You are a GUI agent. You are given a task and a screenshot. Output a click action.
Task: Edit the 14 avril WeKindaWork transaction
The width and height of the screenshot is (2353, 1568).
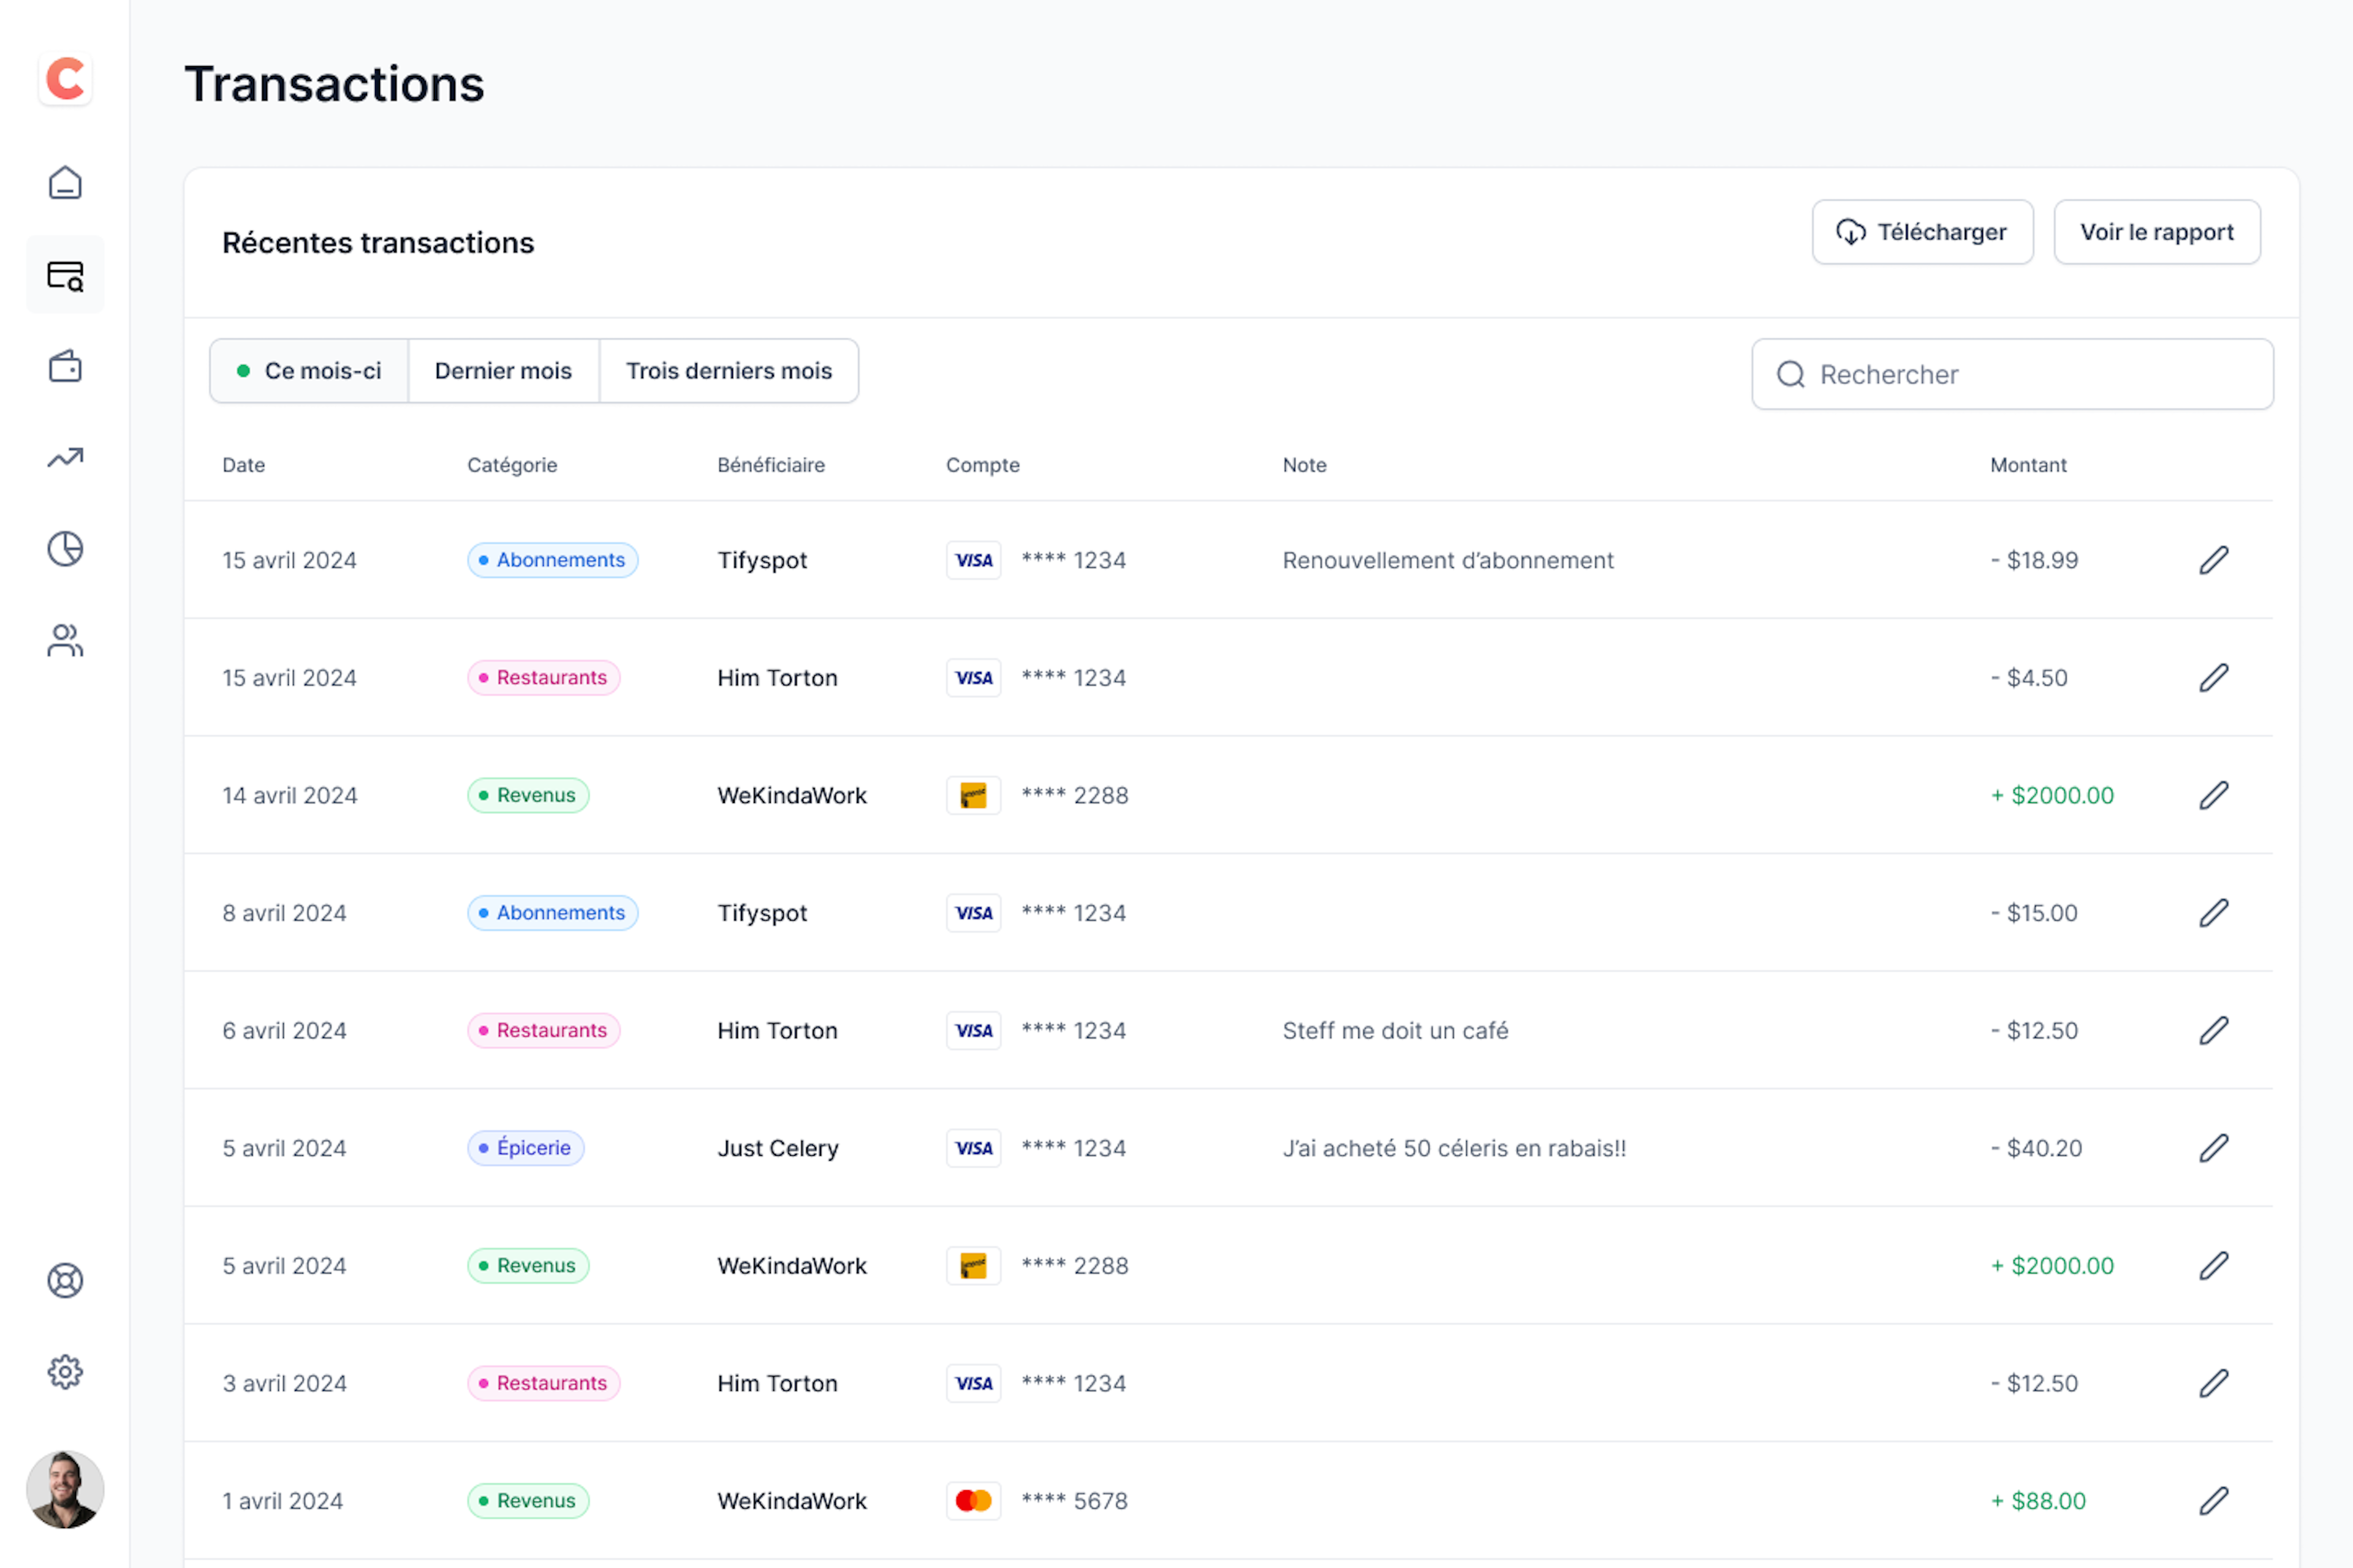(x=2214, y=796)
